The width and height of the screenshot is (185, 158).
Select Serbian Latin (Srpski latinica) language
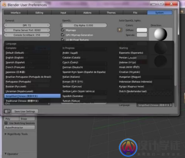tap(89, 91)
